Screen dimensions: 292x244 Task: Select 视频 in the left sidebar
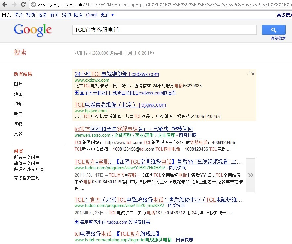point(18,104)
